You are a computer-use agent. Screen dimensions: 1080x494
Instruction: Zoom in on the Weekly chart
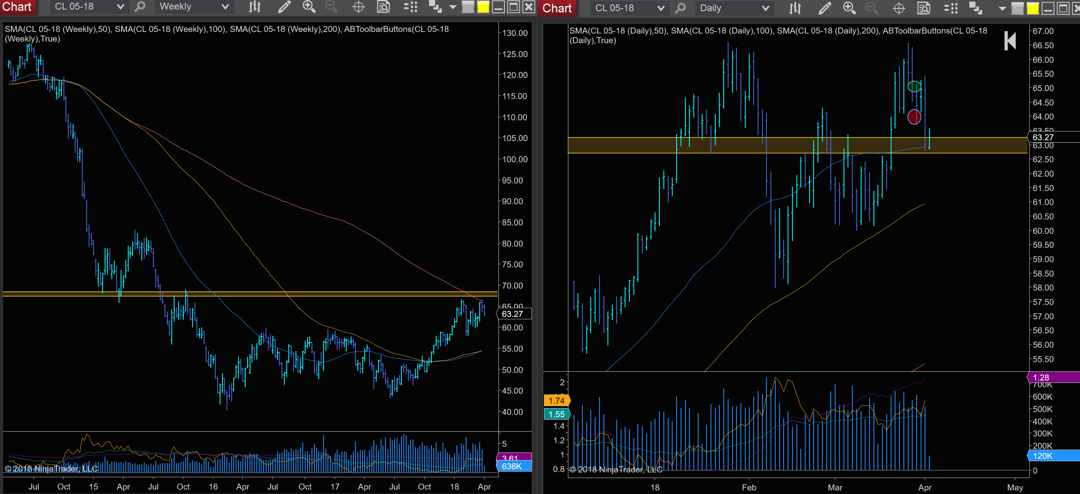(x=309, y=7)
